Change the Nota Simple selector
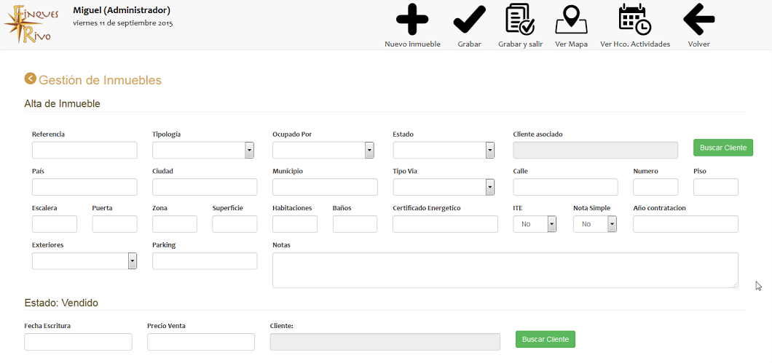 click(x=594, y=224)
